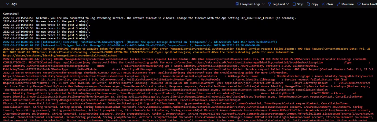Click the managedidentitycredential/troubleshoot URL in the warning
Image resolution: width=377 pixels, height=122 pixels.
tap(61, 56)
